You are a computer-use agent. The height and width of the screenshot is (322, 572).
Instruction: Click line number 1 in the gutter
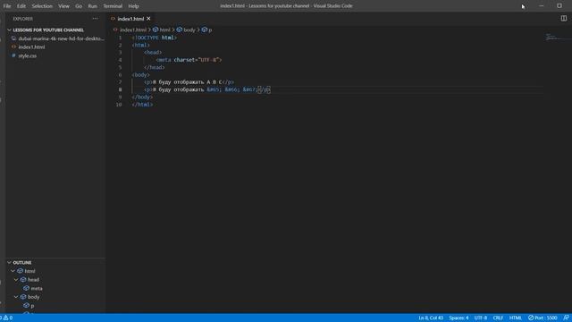pyautogui.click(x=120, y=38)
